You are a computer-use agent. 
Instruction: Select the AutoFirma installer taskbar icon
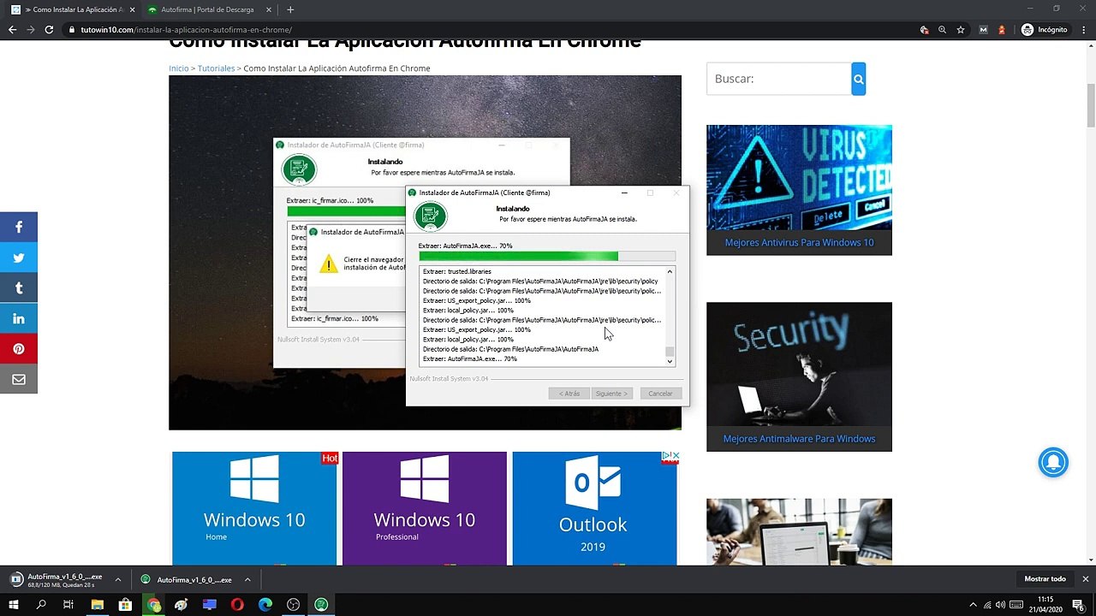[x=321, y=605]
